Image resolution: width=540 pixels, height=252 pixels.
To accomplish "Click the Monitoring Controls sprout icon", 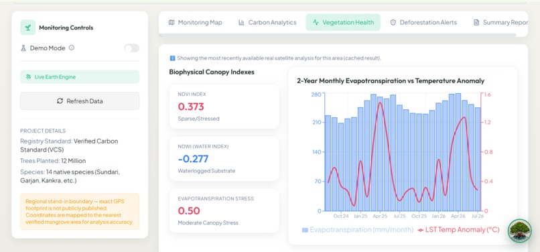I will [x=28, y=27].
